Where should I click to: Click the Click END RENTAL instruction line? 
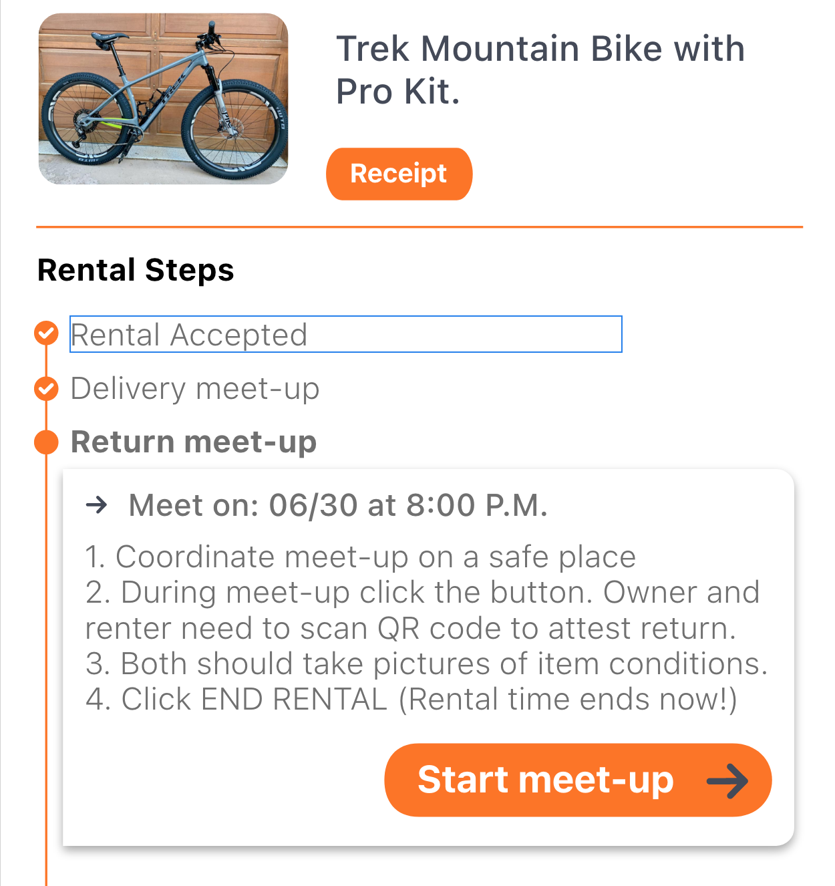[x=411, y=700]
